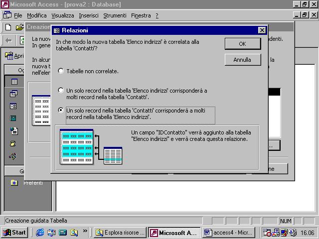The width and height of the screenshot is (319, 239).
Task: Close the Relazioni dialog with X
Action: (262, 30)
